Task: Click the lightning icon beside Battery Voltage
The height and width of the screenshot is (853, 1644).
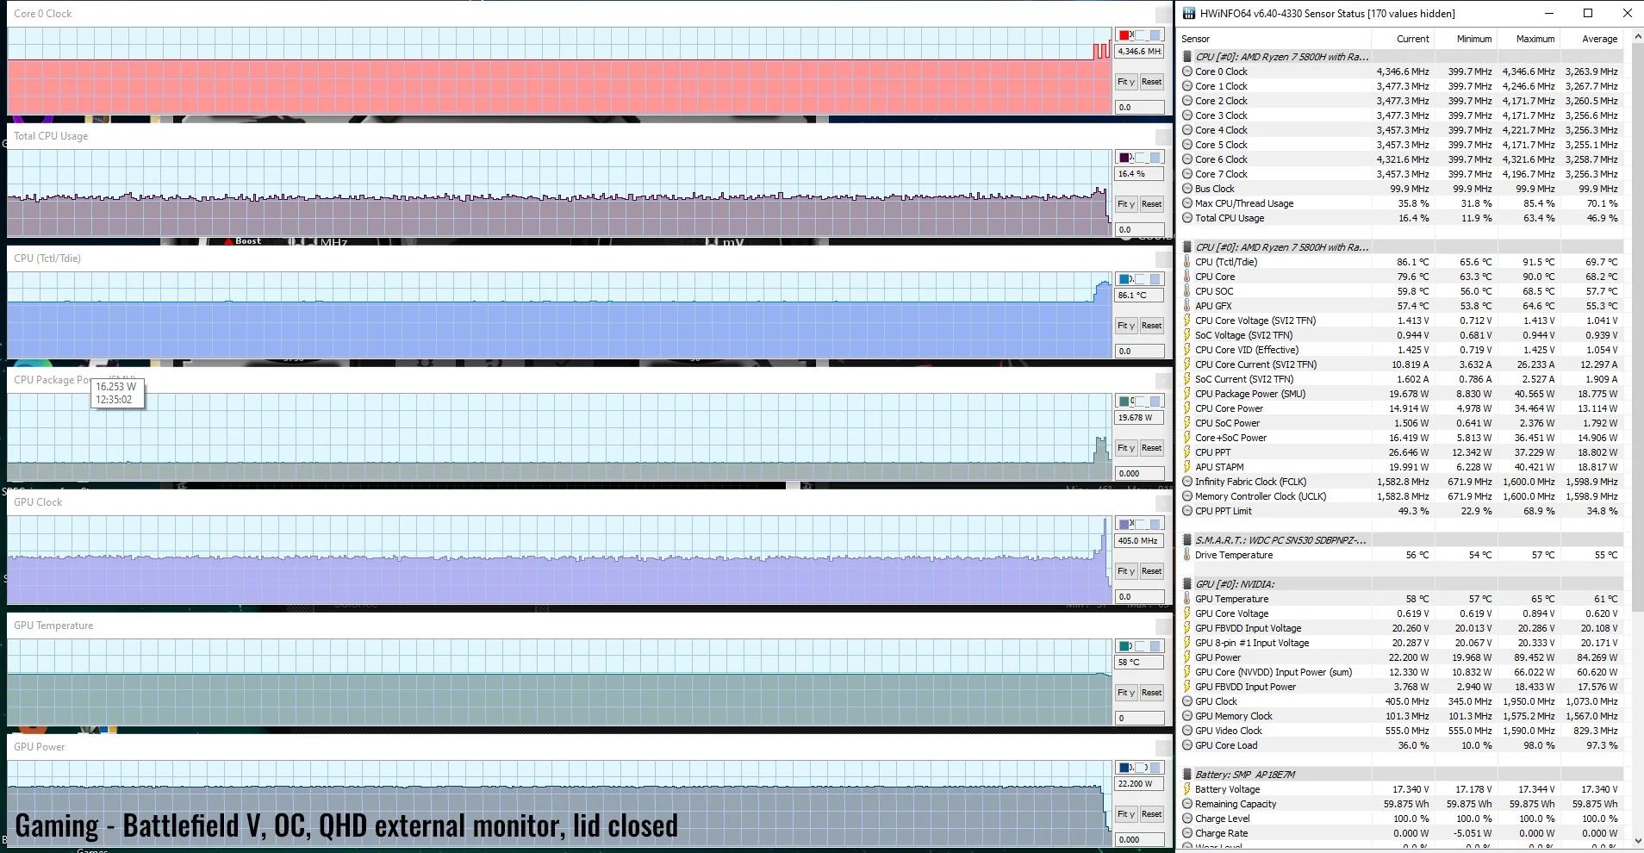Action: tap(1187, 789)
